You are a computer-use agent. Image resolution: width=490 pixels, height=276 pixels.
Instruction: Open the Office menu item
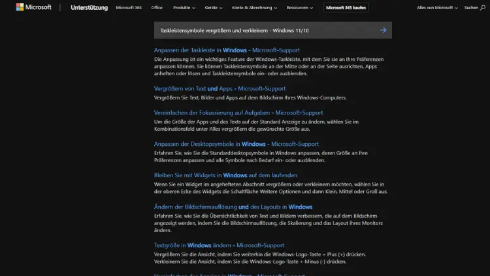(157, 7)
